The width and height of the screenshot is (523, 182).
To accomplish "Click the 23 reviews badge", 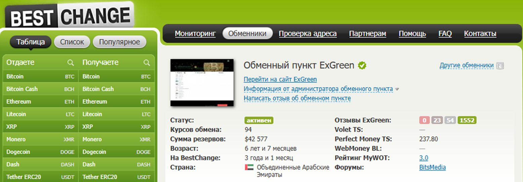I will (x=437, y=120).
